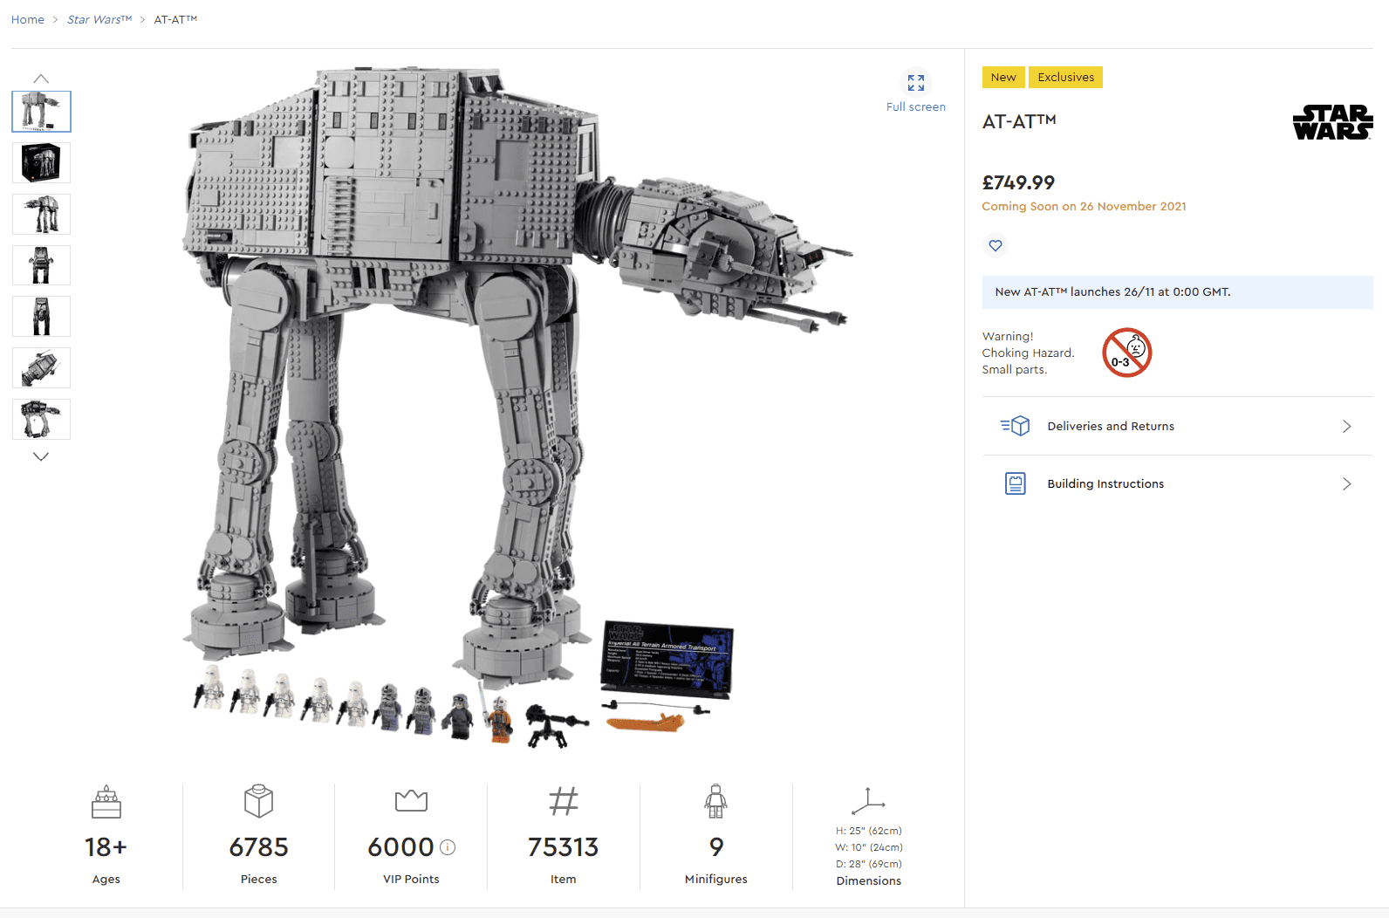1389x918 pixels.
Task: Click the choking hazard 0-3 warning icon
Action: tap(1126, 353)
